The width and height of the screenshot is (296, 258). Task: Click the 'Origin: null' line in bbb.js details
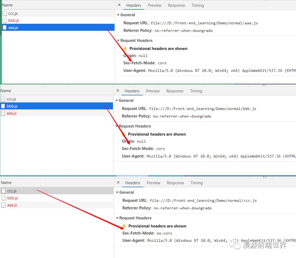point(134,141)
